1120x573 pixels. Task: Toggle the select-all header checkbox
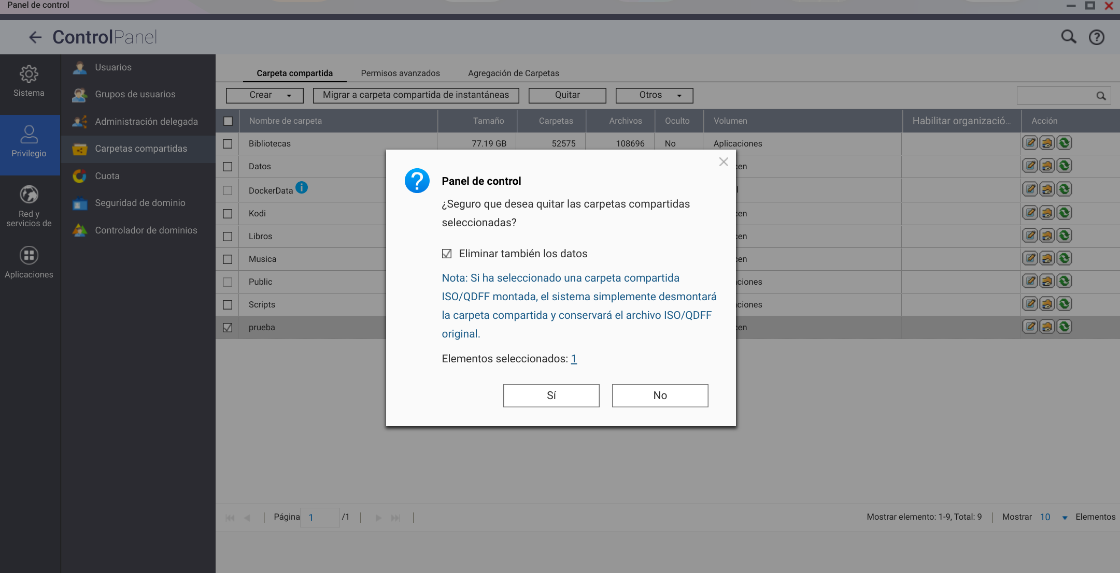(228, 121)
